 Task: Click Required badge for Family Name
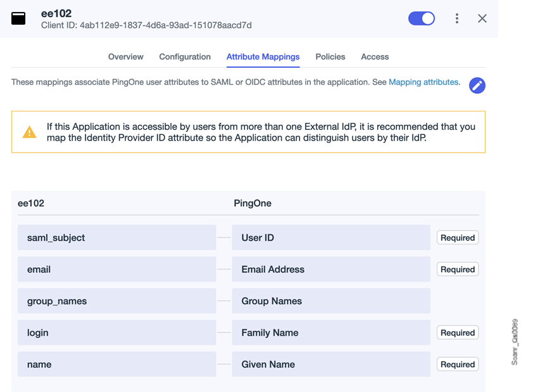pyautogui.click(x=458, y=332)
